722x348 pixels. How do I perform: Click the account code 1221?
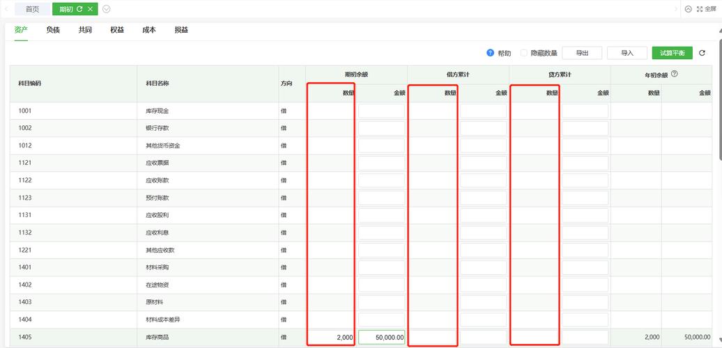coord(25,250)
